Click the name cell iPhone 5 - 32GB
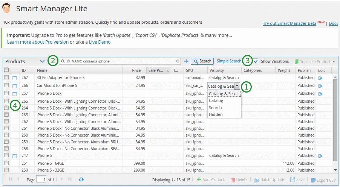340x187 pixels. coord(79,170)
